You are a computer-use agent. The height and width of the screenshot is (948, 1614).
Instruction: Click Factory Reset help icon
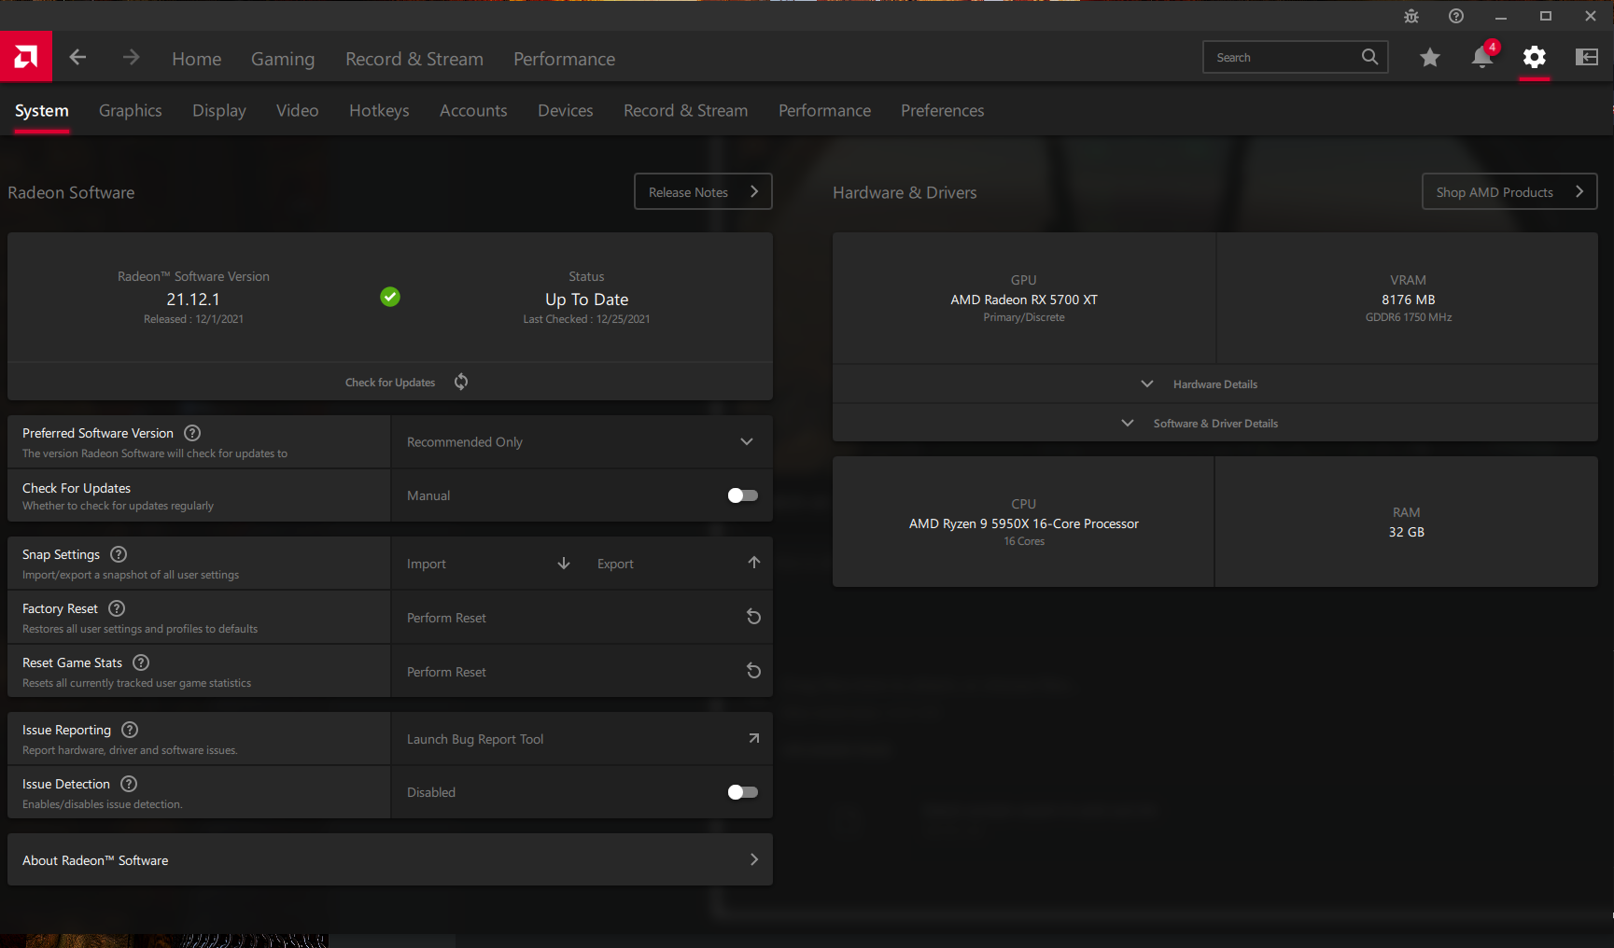click(117, 608)
